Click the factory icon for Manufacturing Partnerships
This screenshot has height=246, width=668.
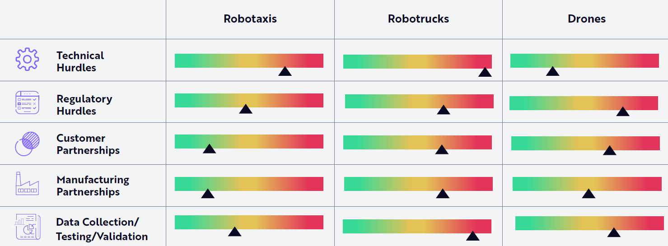[x=27, y=184]
